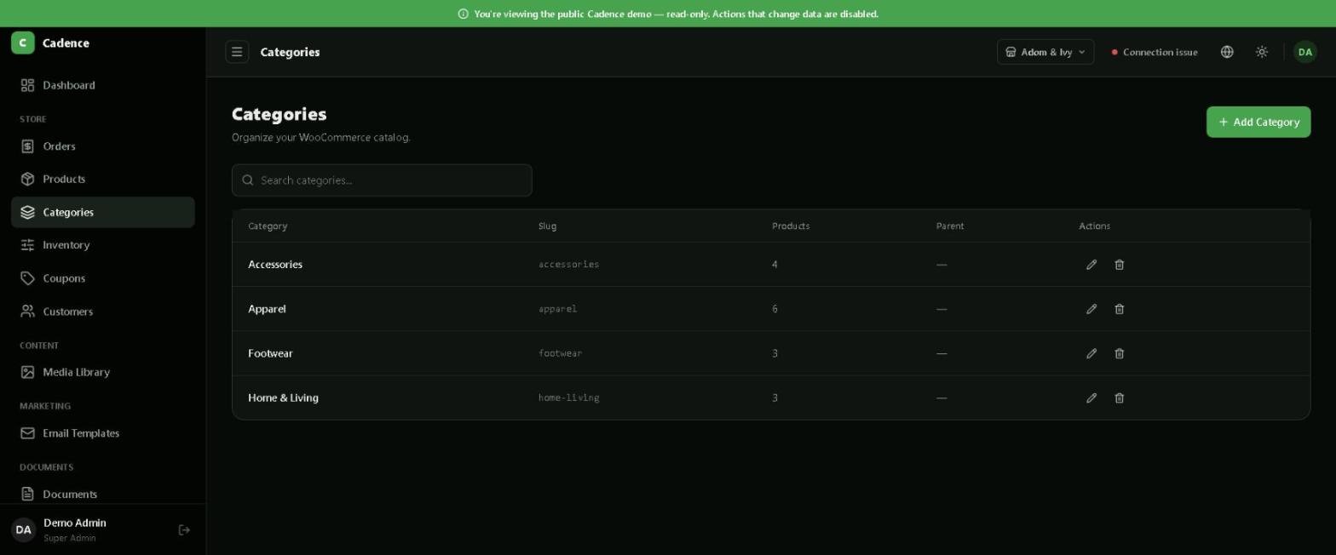Log out using the sidebar exit icon
This screenshot has width=1336, height=555.
pos(184,530)
